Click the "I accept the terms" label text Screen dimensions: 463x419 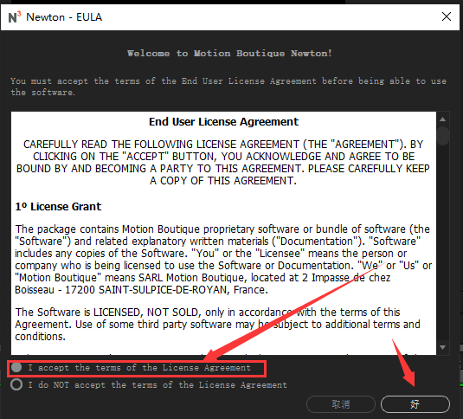[x=139, y=368]
